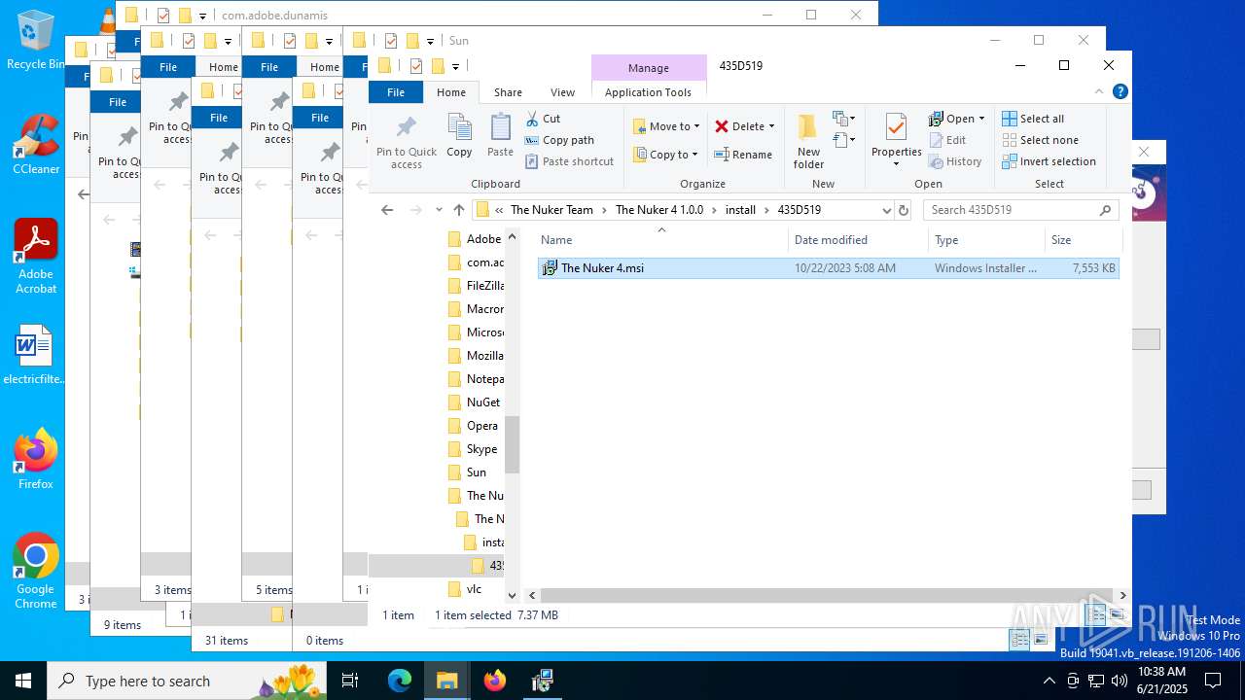Select Opera folder in navigation tree
The width and height of the screenshot is (1245, 700).
[x=475, y=426]
